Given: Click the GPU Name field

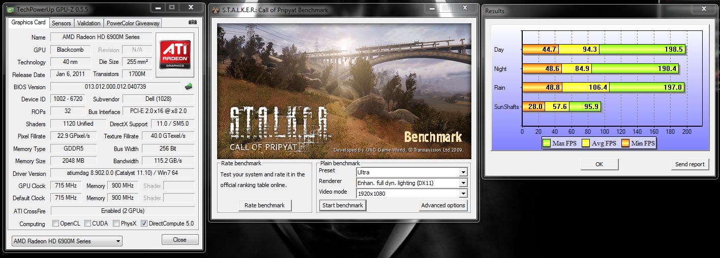Looking at the screenshot, I should point(101,37).
